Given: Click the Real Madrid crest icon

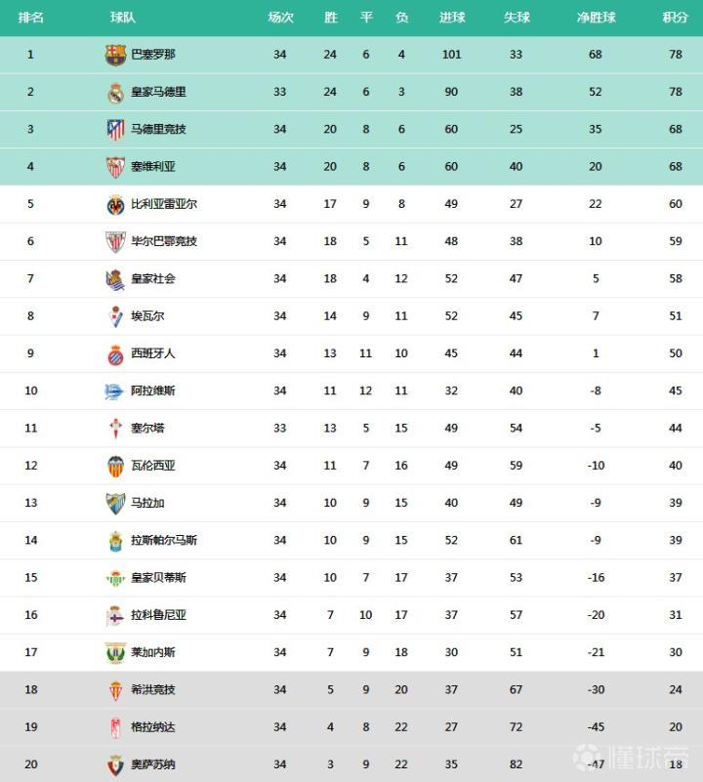Looking at the screenshot, I should (x=115, y=93).
